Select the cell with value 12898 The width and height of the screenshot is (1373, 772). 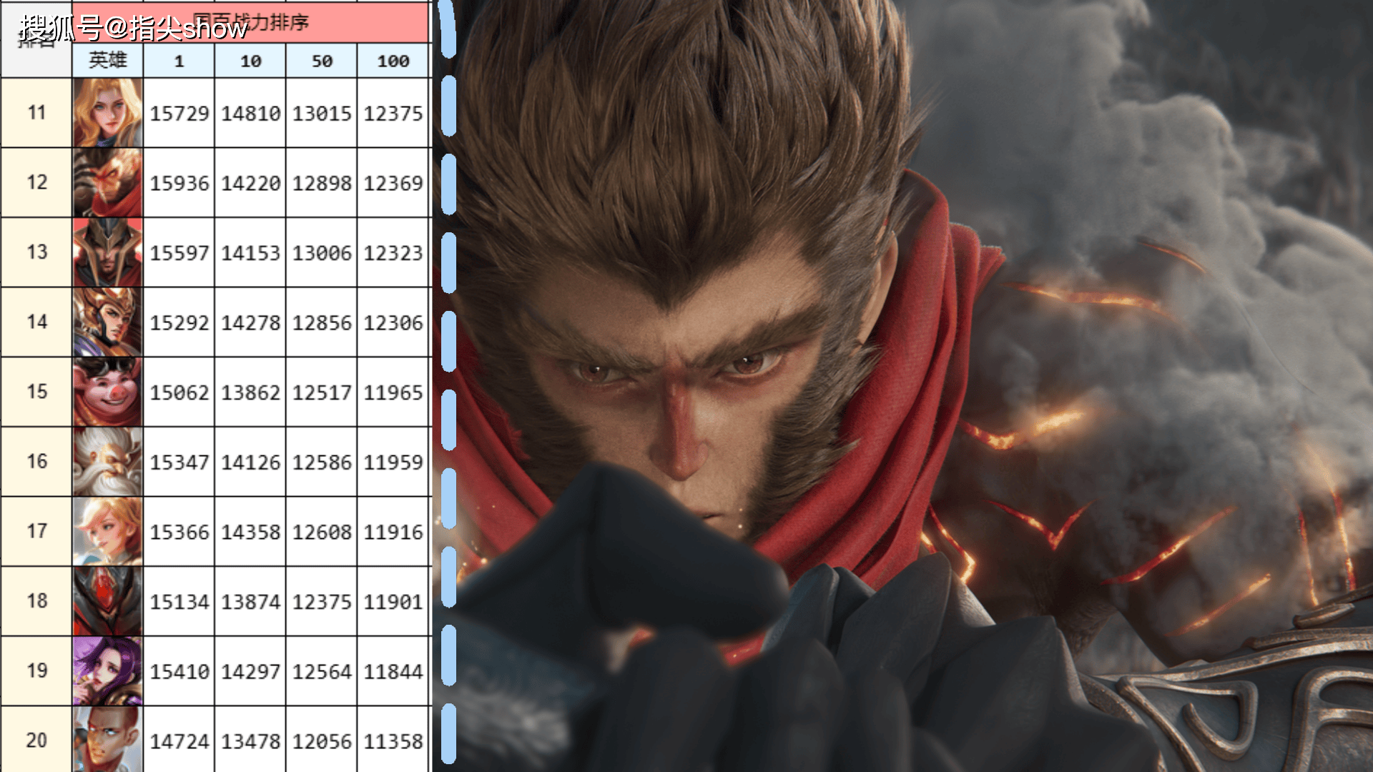(x=322, y=183)
